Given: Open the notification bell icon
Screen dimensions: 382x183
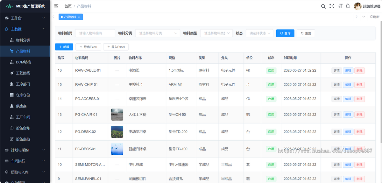Looking at the screenshot, I should pos(348,6).
